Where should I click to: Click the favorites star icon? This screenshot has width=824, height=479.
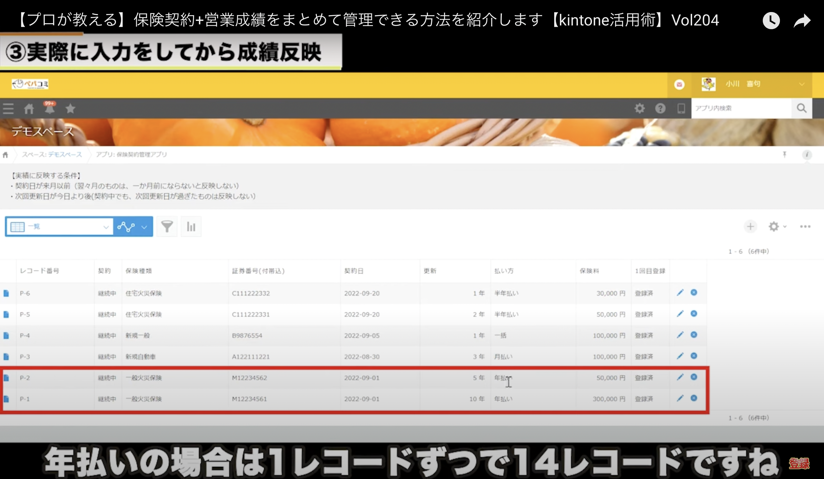tap(70, 108)
